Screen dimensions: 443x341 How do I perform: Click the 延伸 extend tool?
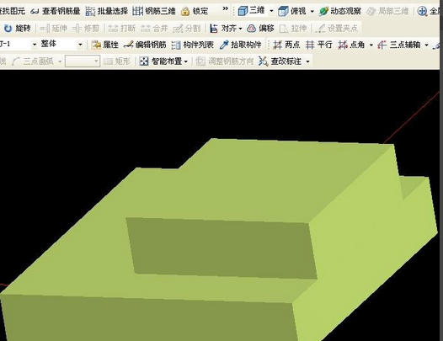[x=53, y=29]
